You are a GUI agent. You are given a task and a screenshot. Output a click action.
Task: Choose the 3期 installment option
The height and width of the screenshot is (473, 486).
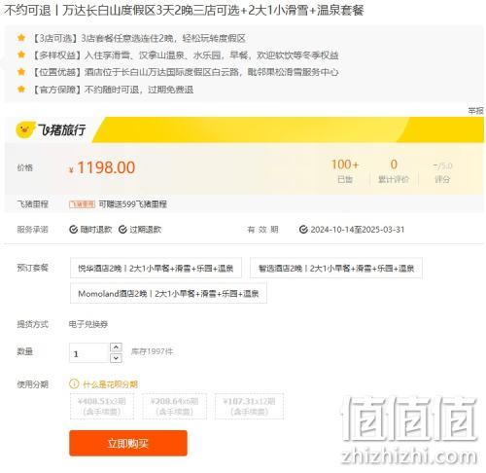pos(102,406)
